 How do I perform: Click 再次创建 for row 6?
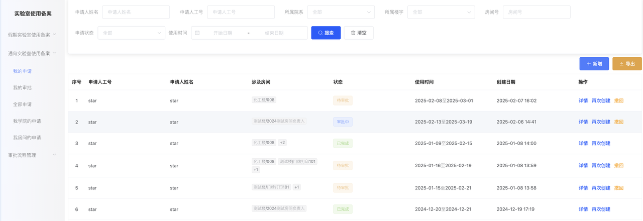tap(601, 209)
